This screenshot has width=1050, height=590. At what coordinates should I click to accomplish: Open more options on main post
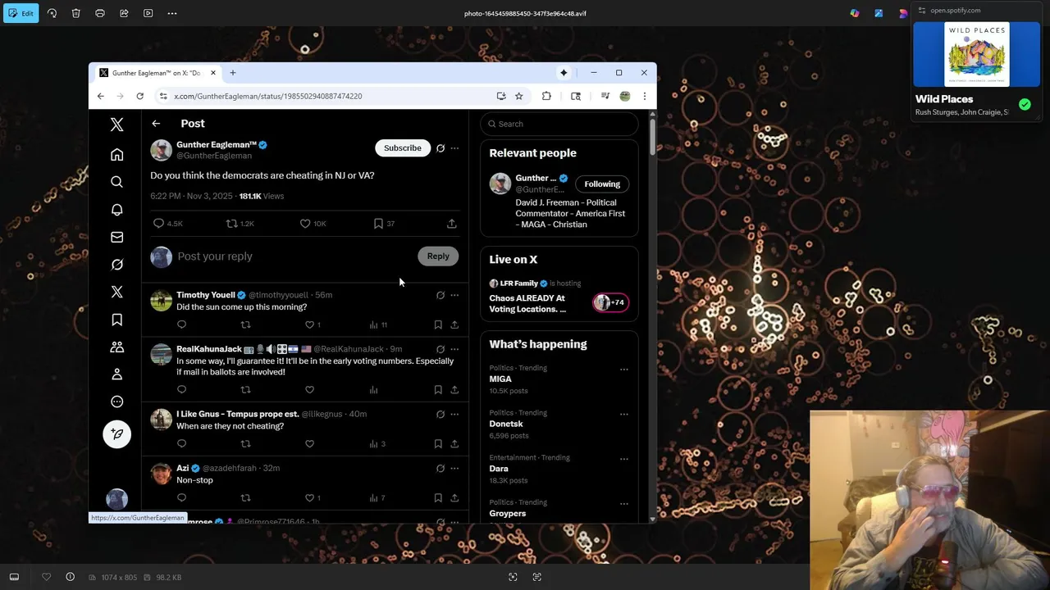point(455,148)
